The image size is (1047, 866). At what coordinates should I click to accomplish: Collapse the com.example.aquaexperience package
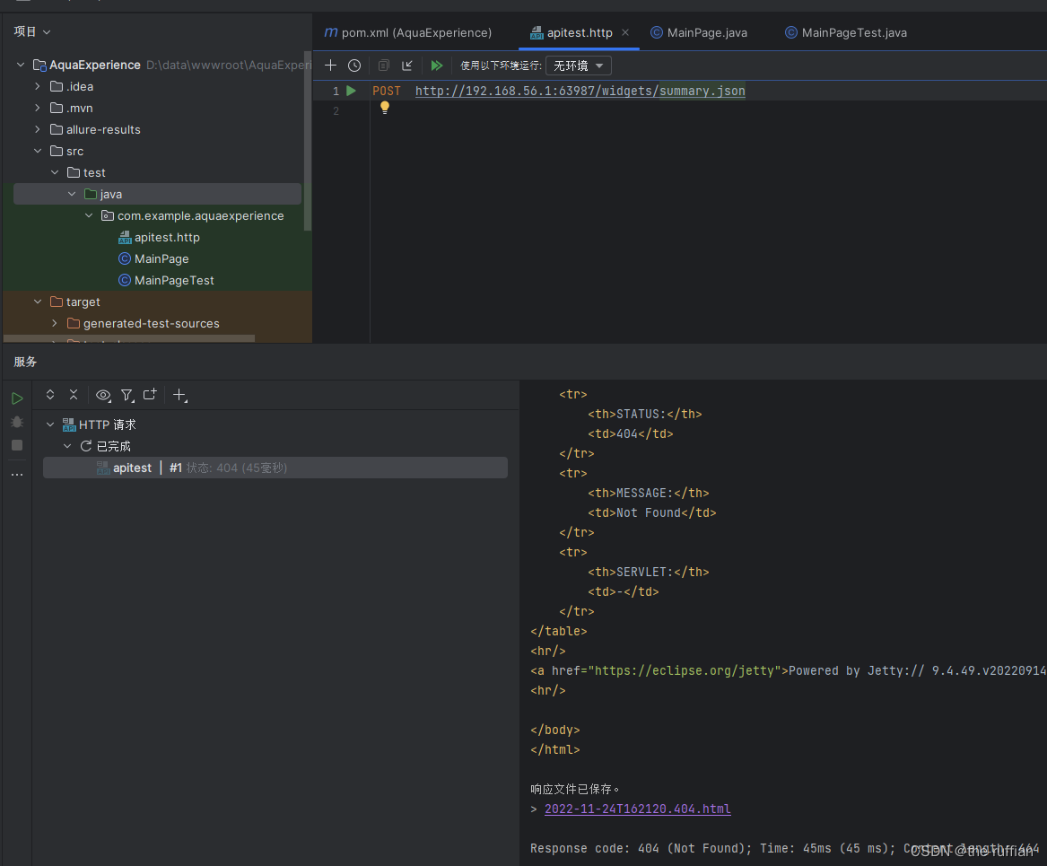coord(89,215)
